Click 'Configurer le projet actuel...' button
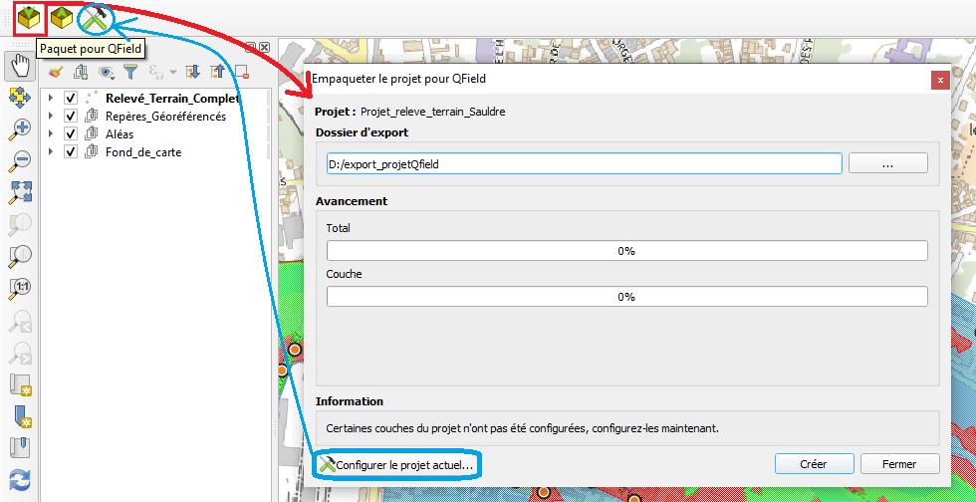This screenshot has height=502, width=976. [x=396, y=464]
